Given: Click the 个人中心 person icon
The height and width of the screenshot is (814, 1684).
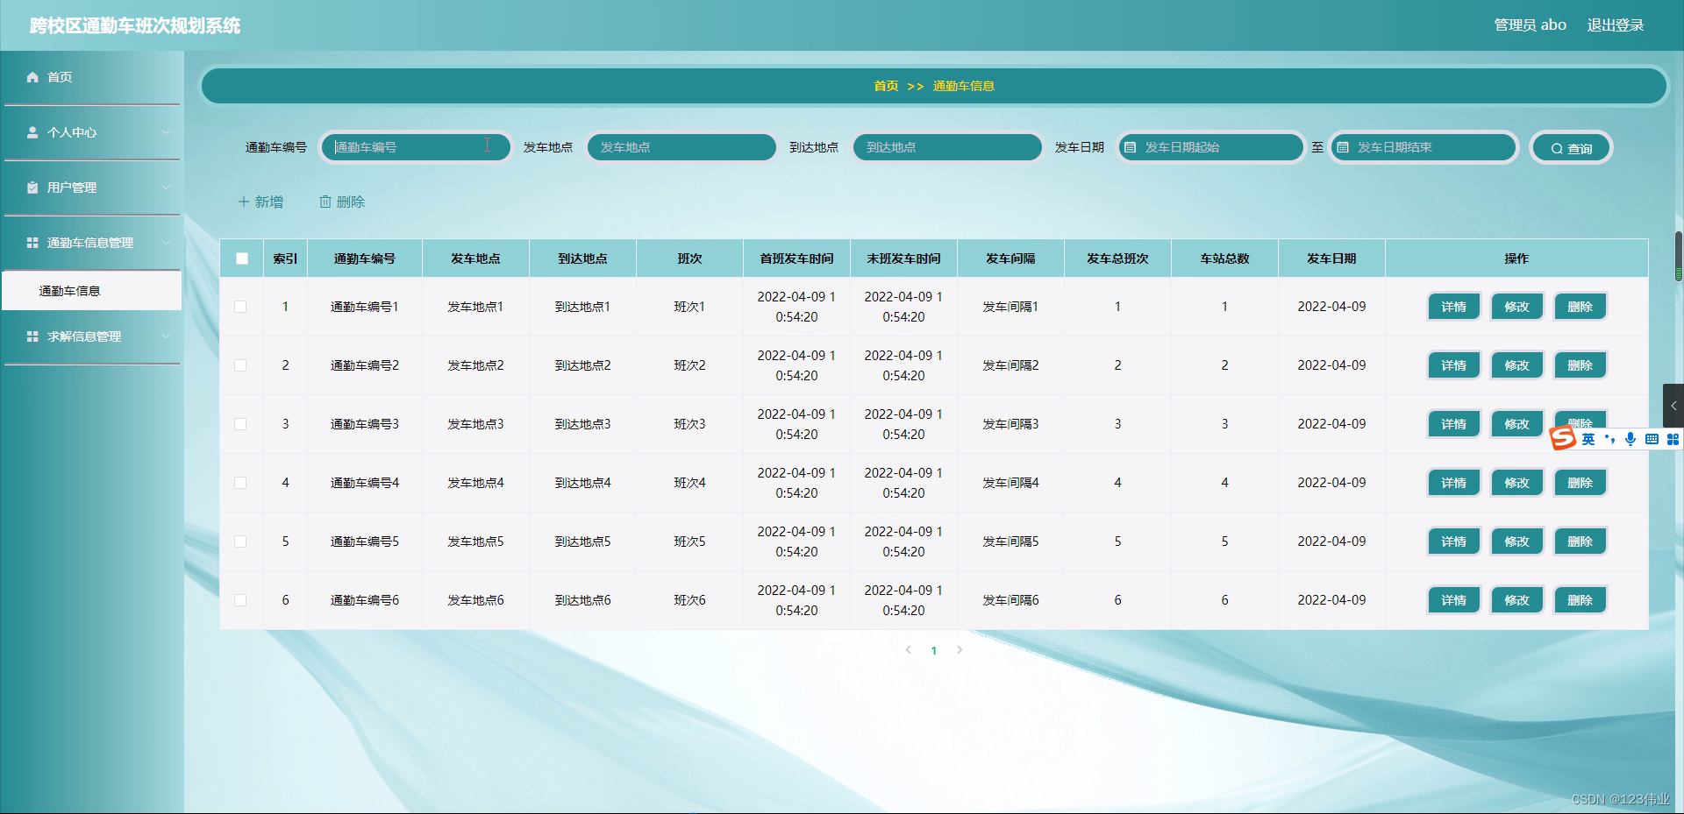Looking at the screenshot, I should (x=31, y=132).
